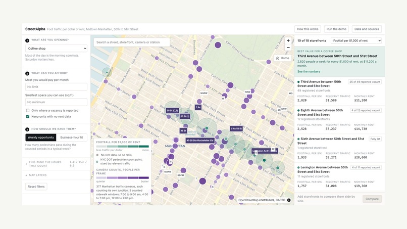Viewport: 407px width, 229px height.
Task: Select Lexington Avenue between 50th and 51st row
Action: tap(339, 177)
